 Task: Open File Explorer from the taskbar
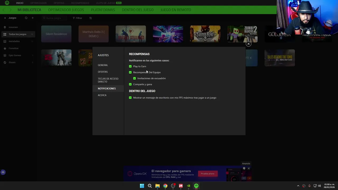click(157, 186)
